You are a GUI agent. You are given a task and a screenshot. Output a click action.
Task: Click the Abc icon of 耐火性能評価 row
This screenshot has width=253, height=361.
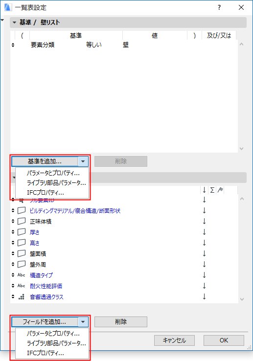pyautogui.click(x=22, y=286)
